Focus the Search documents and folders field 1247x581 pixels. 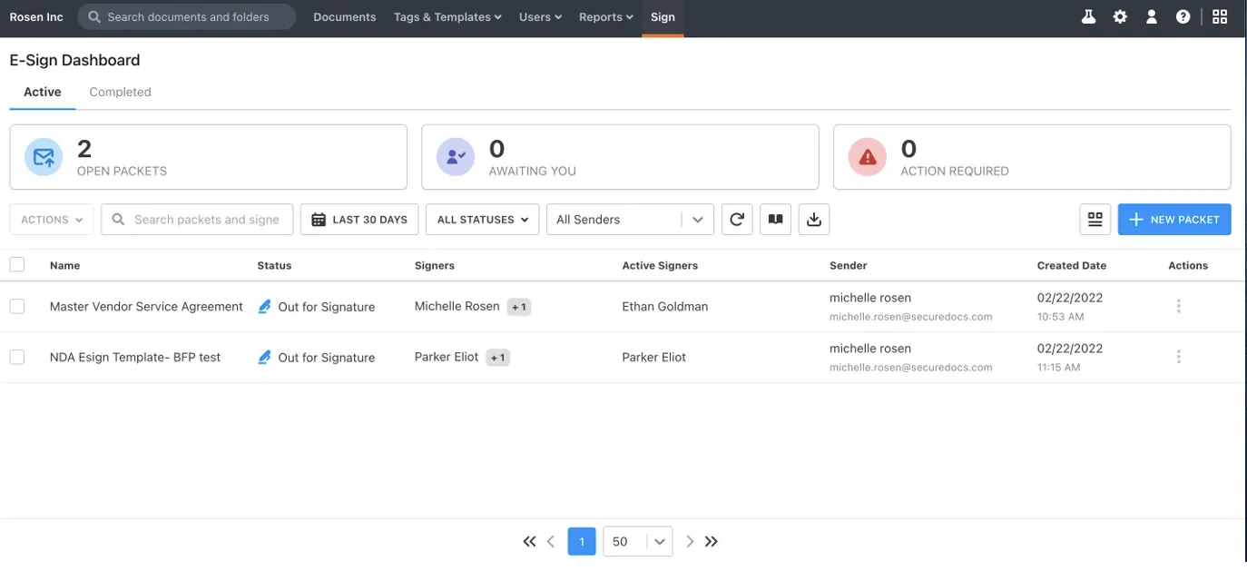tap(187, 17)
